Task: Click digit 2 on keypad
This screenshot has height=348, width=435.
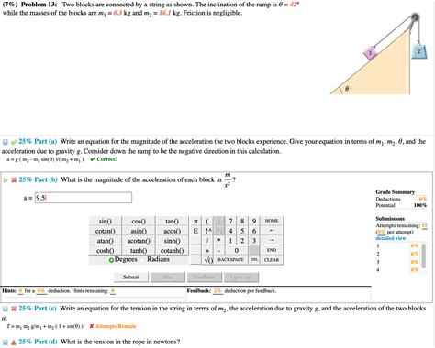Action: click(242, 241)
